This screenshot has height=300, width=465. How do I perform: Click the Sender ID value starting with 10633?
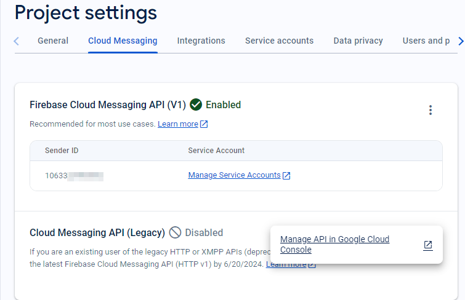tap(74, 176)
